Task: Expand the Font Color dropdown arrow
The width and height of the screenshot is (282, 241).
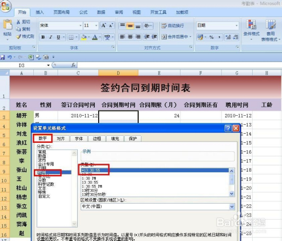Action: (100, 37)
